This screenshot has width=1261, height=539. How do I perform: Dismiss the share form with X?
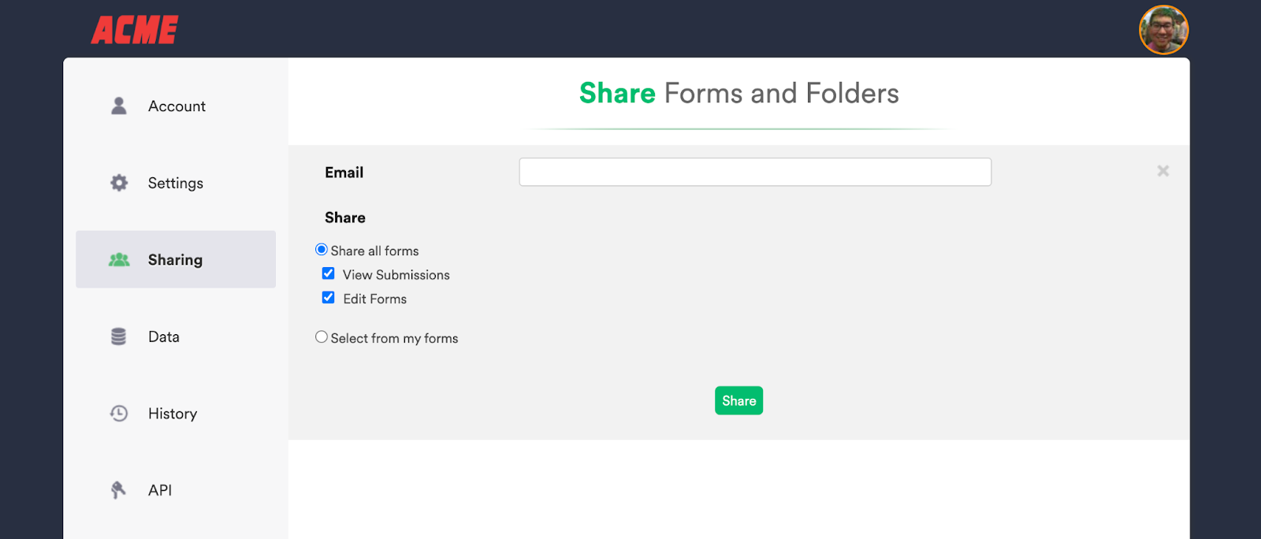coord(1162,171)
